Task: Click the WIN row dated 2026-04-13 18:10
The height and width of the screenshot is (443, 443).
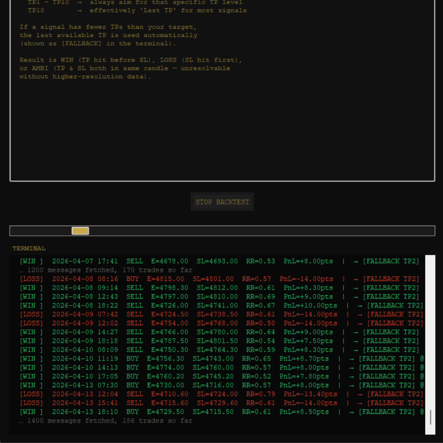Action: [x=221, y=412]
